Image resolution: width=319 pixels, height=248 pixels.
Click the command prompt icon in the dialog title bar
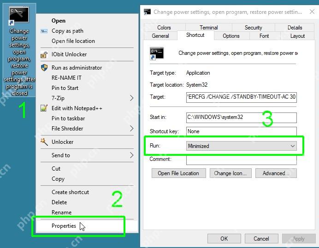(x=148, y=12)
